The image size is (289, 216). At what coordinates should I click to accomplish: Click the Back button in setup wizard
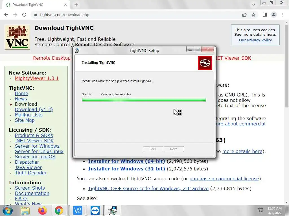pyautogui.click(x=153, y=149)
